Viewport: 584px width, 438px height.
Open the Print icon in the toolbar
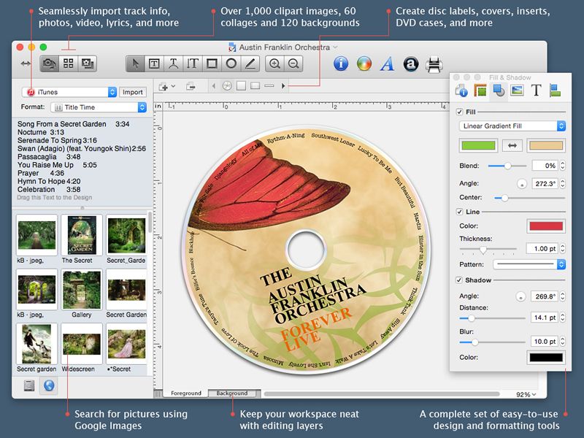(x=434, y=64)
